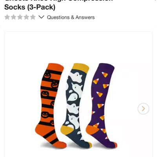Click the topmost candy corn on purple sock
157x157 pixels.
[105, 75]
